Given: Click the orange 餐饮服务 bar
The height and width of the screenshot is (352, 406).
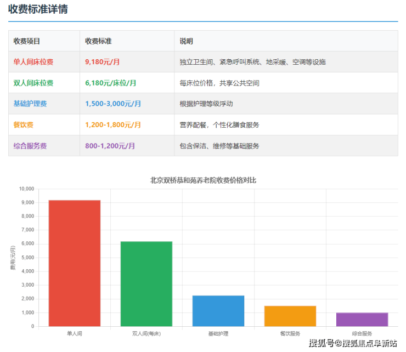Looking at the screenshot, I should point(290,316).
